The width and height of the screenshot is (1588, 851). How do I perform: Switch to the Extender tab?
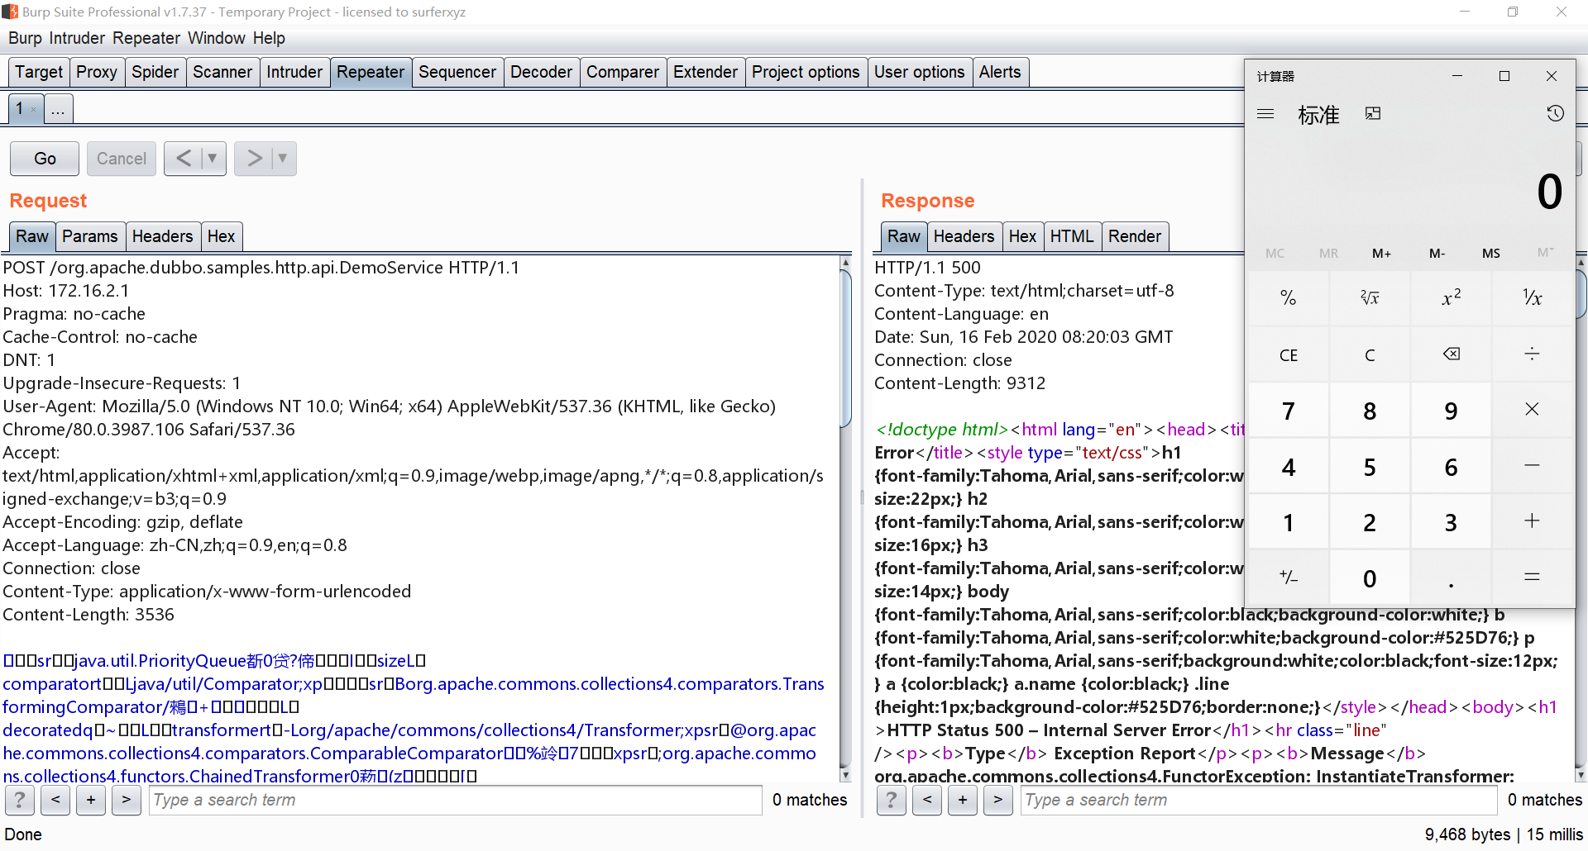coord(706,72)
